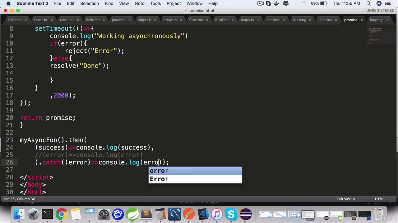This screenshot has height=223, width=398.
Task: Open the Trash in the dock
Action: point(378,214)
